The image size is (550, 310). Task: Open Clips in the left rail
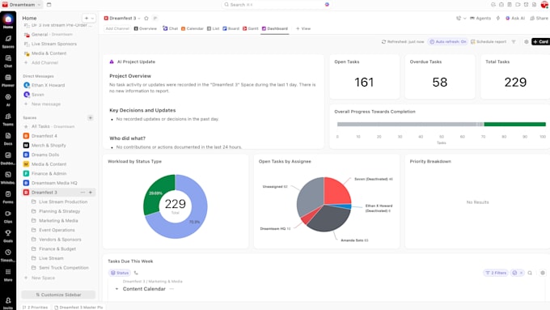tap(8, 216)
